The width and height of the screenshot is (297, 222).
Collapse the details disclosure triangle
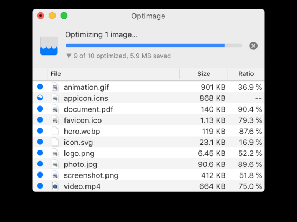tap(69, 56)
